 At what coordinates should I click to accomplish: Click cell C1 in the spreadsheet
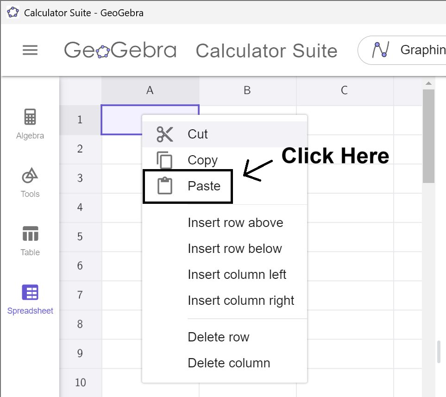[345, 120]
